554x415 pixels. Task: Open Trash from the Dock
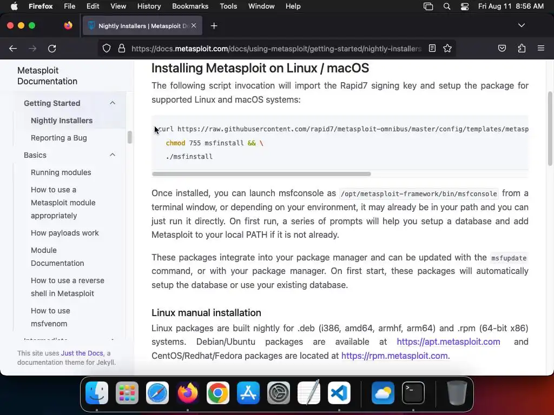[x=457, y=393]
